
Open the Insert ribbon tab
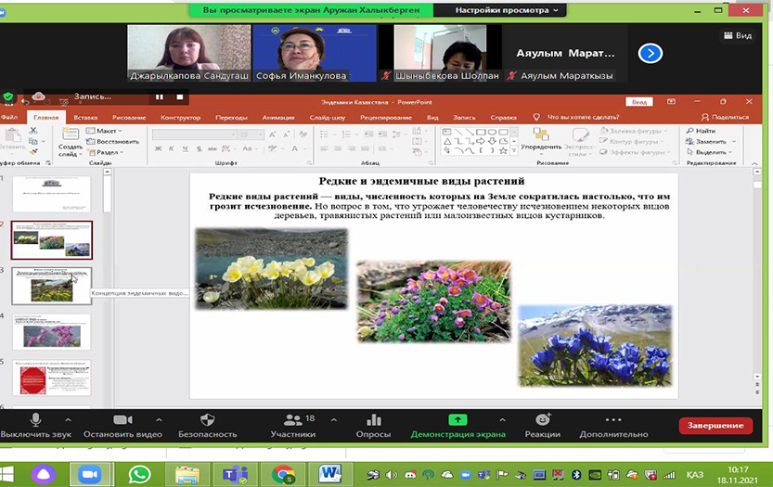tap(85, 118)
